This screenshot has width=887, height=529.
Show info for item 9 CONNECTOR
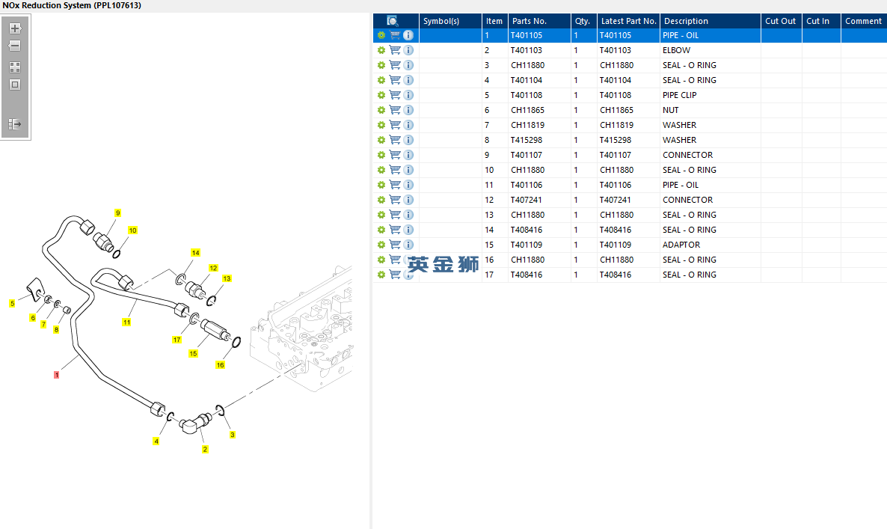pyautogui.click(x=408, y=155)
